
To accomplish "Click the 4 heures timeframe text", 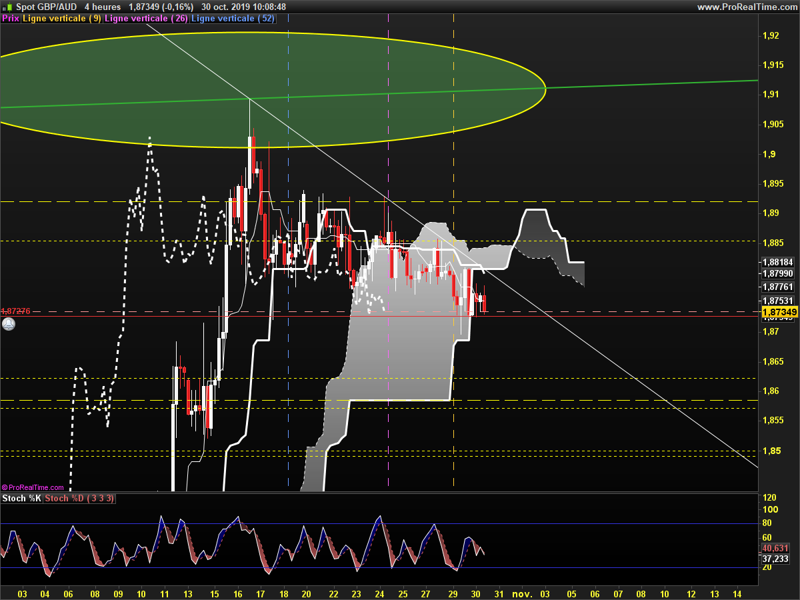I will (x=103, y=7).
